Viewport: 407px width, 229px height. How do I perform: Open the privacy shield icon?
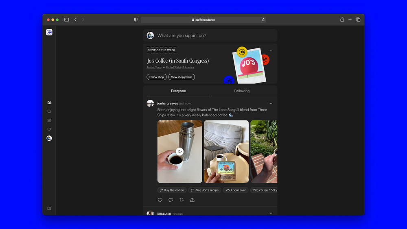click(136, 20)
